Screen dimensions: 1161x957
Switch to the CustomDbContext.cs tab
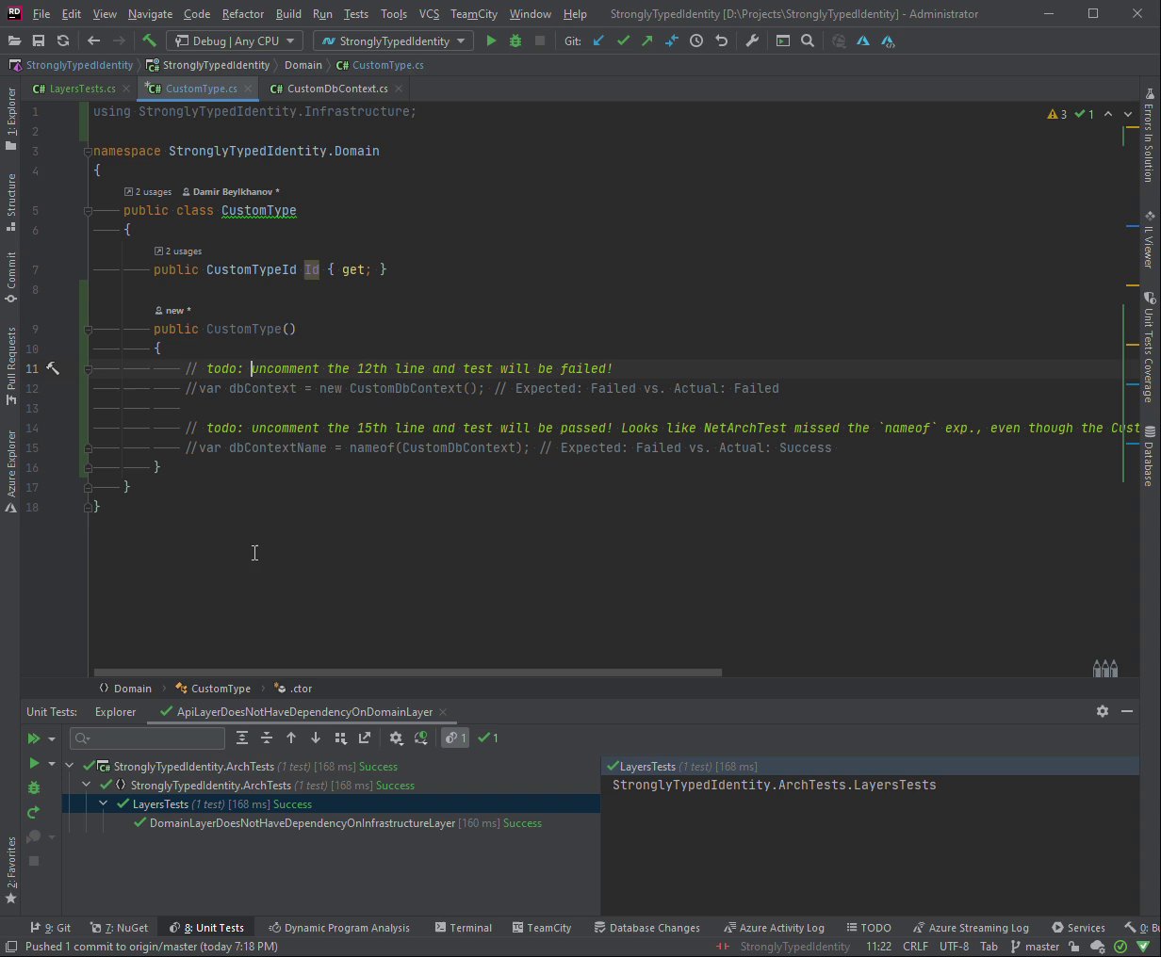click(x=336, y=89)
